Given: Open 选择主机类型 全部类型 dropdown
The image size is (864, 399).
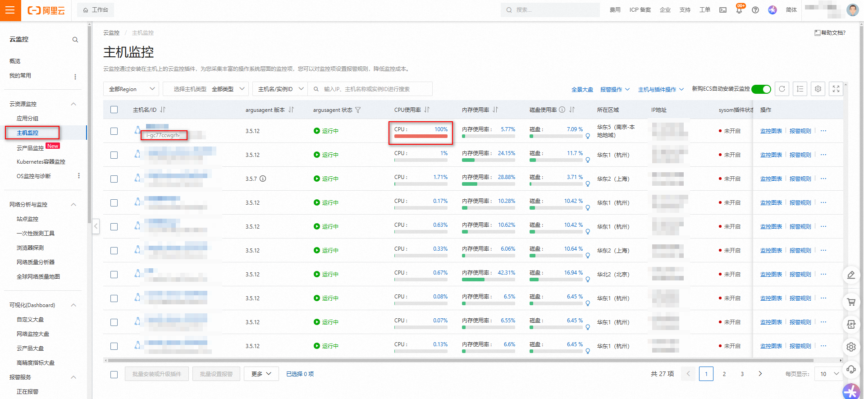Looking at the screenshot, I should pos(206,89).
